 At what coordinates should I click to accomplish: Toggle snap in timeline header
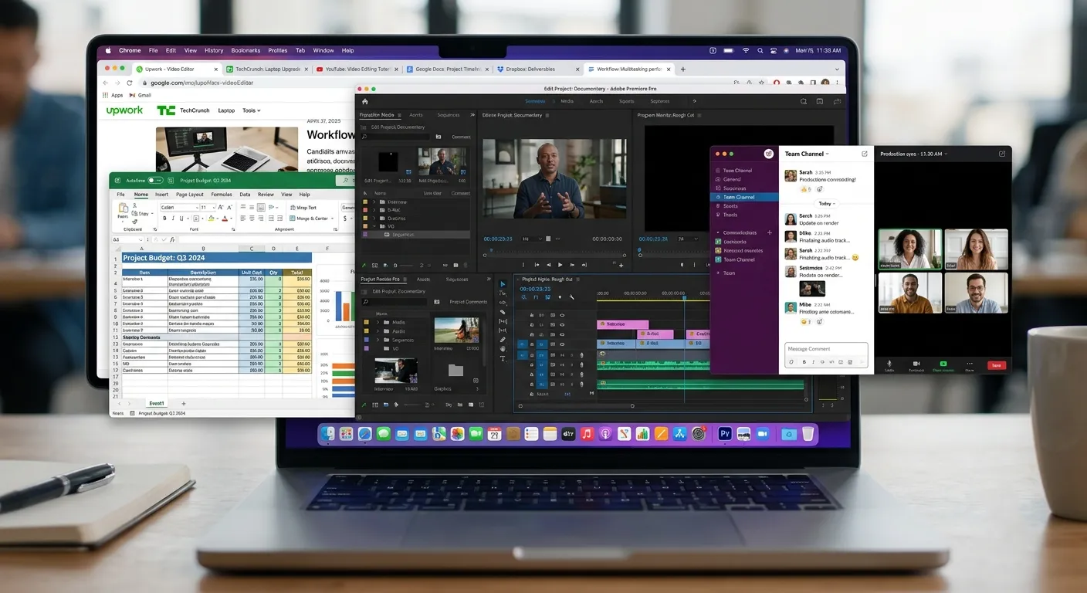pos(535,297)
